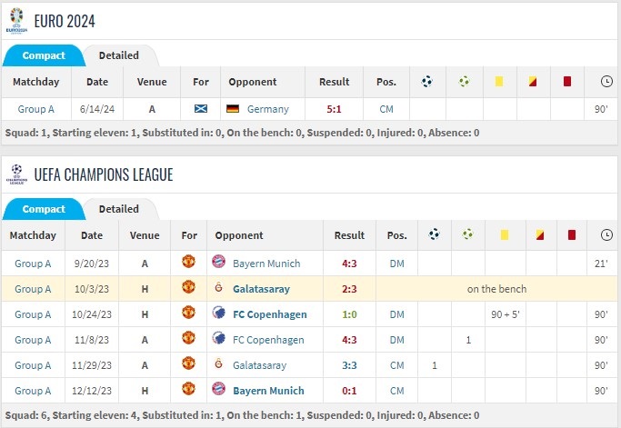Click the Scotland flag in Euro table
Image resolution: width=621 pixels, height=428 pixels.
201,108
